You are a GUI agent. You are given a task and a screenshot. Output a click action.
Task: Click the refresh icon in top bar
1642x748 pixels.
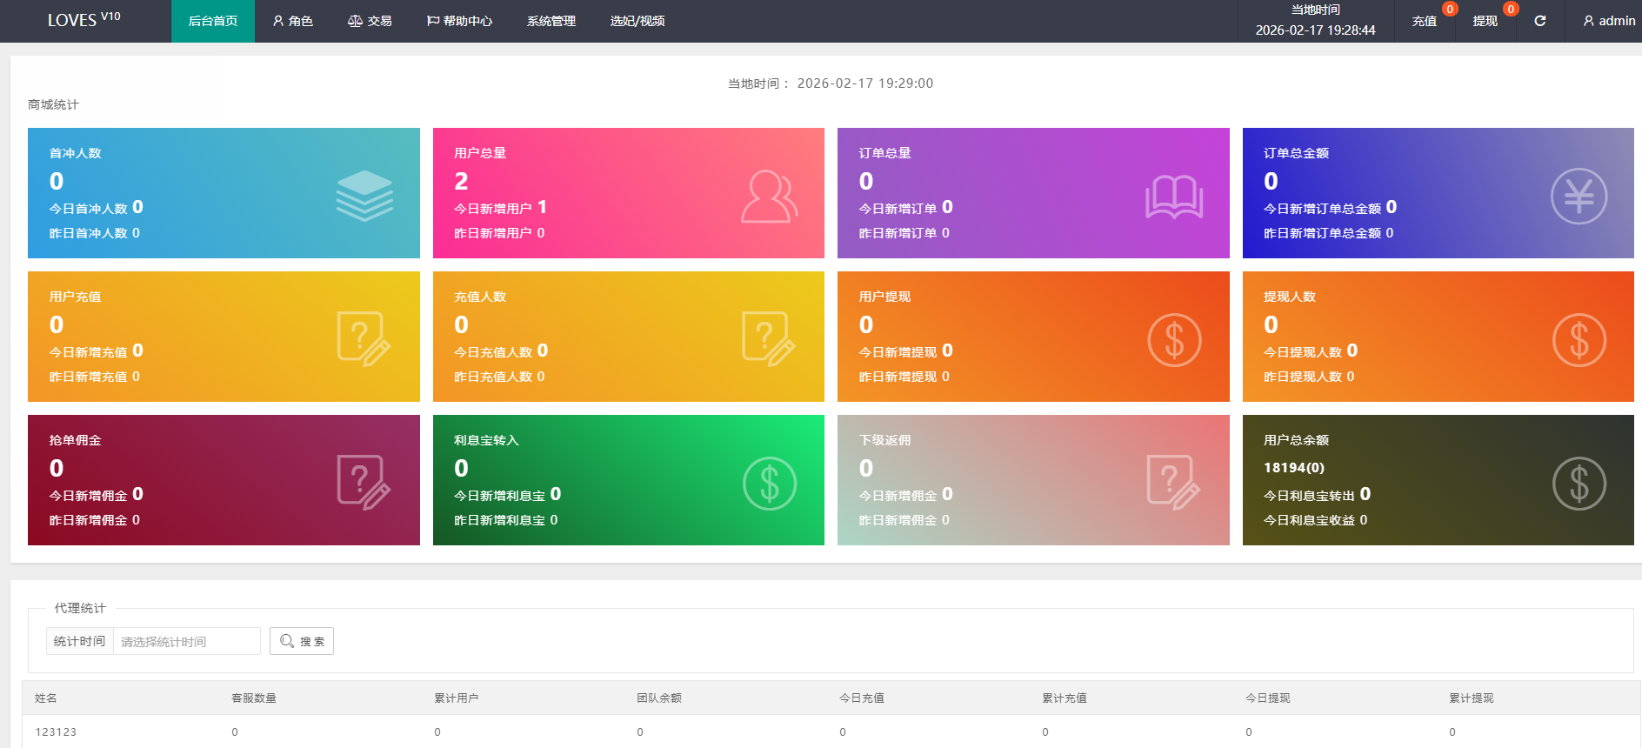tap(1539, 21)
